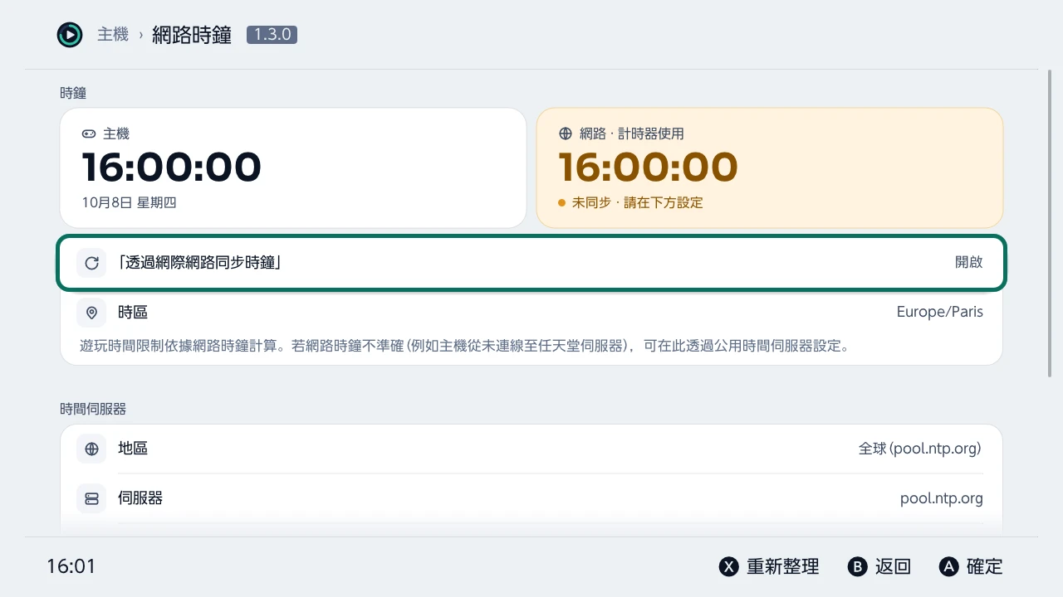Screen dimensions: 1063x597
Task: Click the 時鐘 section heading
Action: (73, 94)
